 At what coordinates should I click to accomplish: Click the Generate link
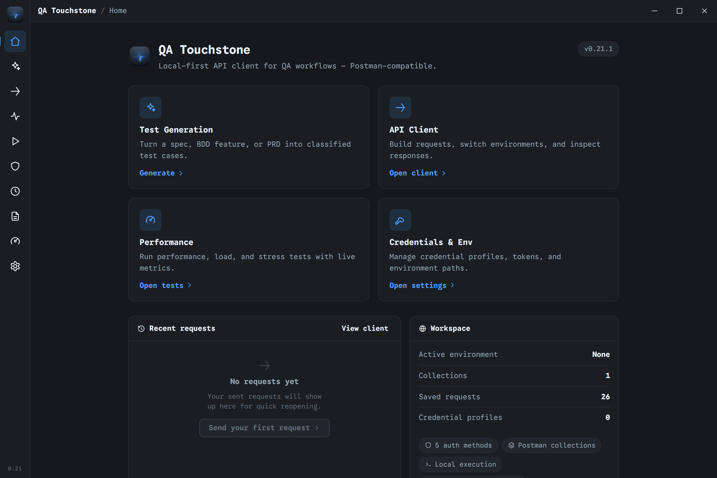(x=161, y=173)
